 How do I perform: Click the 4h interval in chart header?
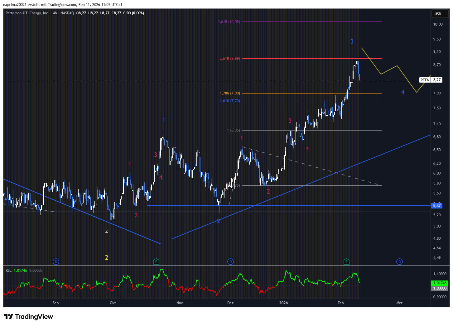(55, 13)
